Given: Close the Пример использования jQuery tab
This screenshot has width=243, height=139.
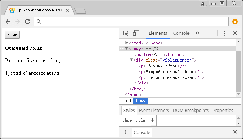Looking at the screenshot, I should [x=67, y=10].
